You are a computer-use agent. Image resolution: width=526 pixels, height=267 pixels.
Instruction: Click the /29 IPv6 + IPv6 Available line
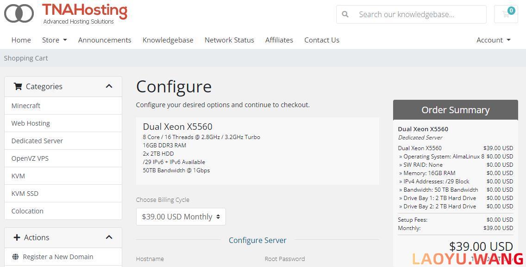(x=174, y=162)
